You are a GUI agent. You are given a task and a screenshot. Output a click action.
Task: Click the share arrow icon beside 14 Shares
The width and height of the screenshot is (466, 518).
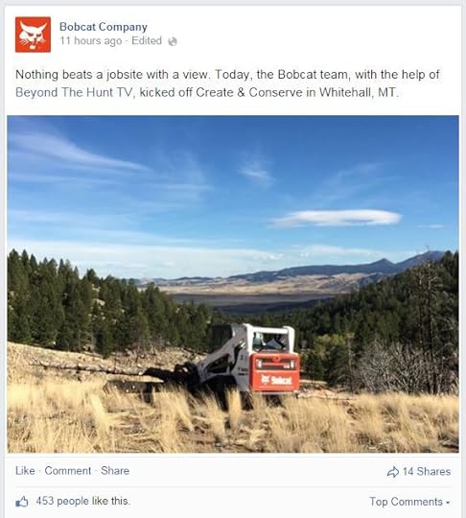click(393, 472)
